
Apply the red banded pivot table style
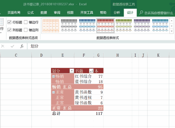106,26
